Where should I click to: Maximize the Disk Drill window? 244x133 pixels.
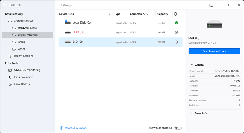tap(230, 5)
